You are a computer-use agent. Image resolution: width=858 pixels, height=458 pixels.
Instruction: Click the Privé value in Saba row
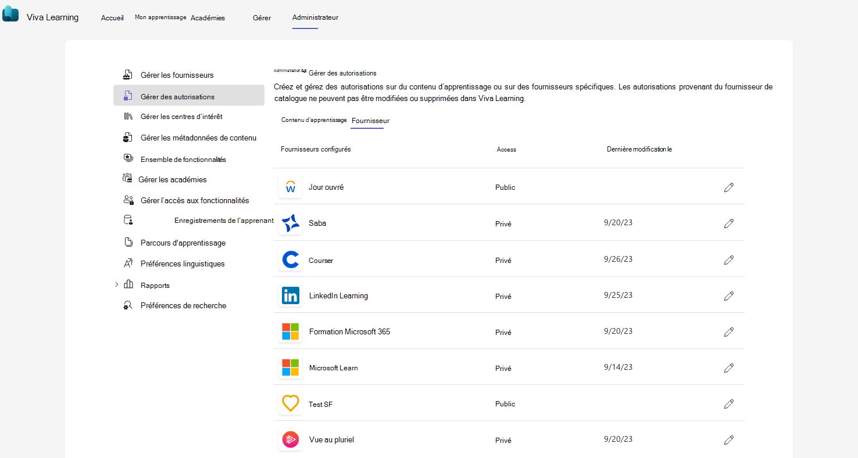(503, 223)
